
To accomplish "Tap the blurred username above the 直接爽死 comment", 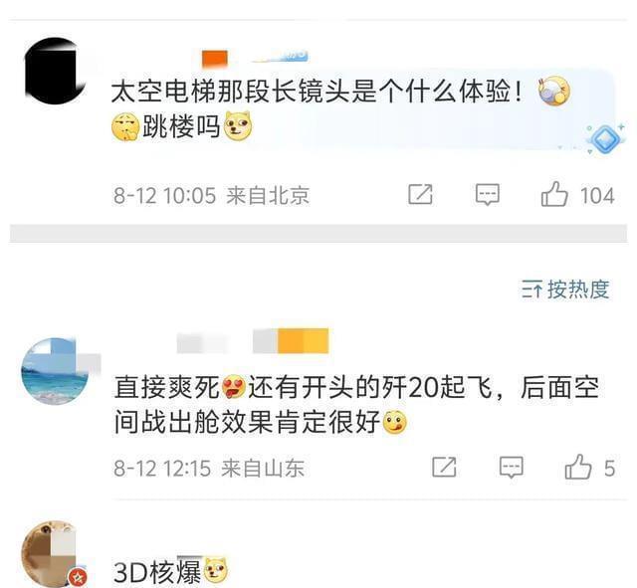I will [x=202, y=343].
